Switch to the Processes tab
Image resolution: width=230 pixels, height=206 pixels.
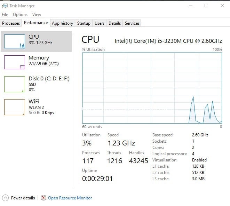pos(11,23)
